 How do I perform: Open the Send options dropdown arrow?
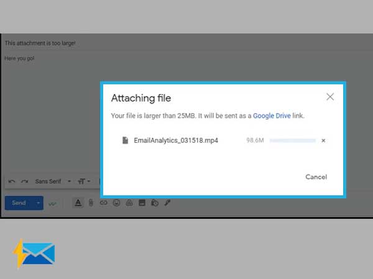(x=38, y=203)
